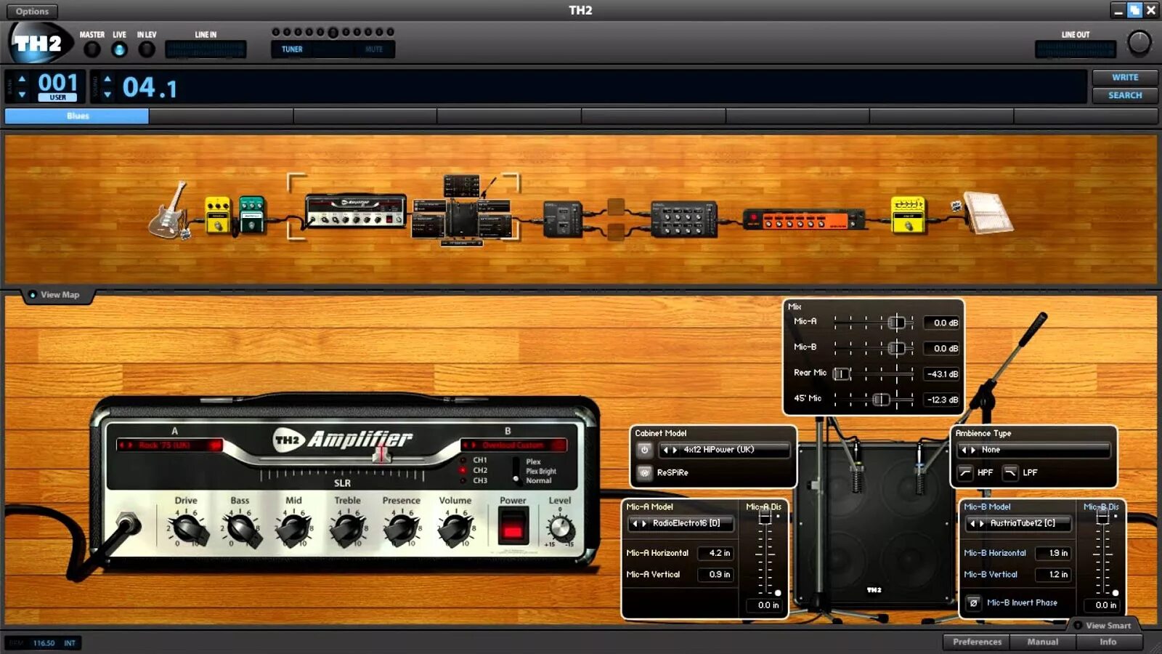Click the Volume knob on the amplifier
The width and height of the screenshot is (1162, 654).
(x=455, y=528)
